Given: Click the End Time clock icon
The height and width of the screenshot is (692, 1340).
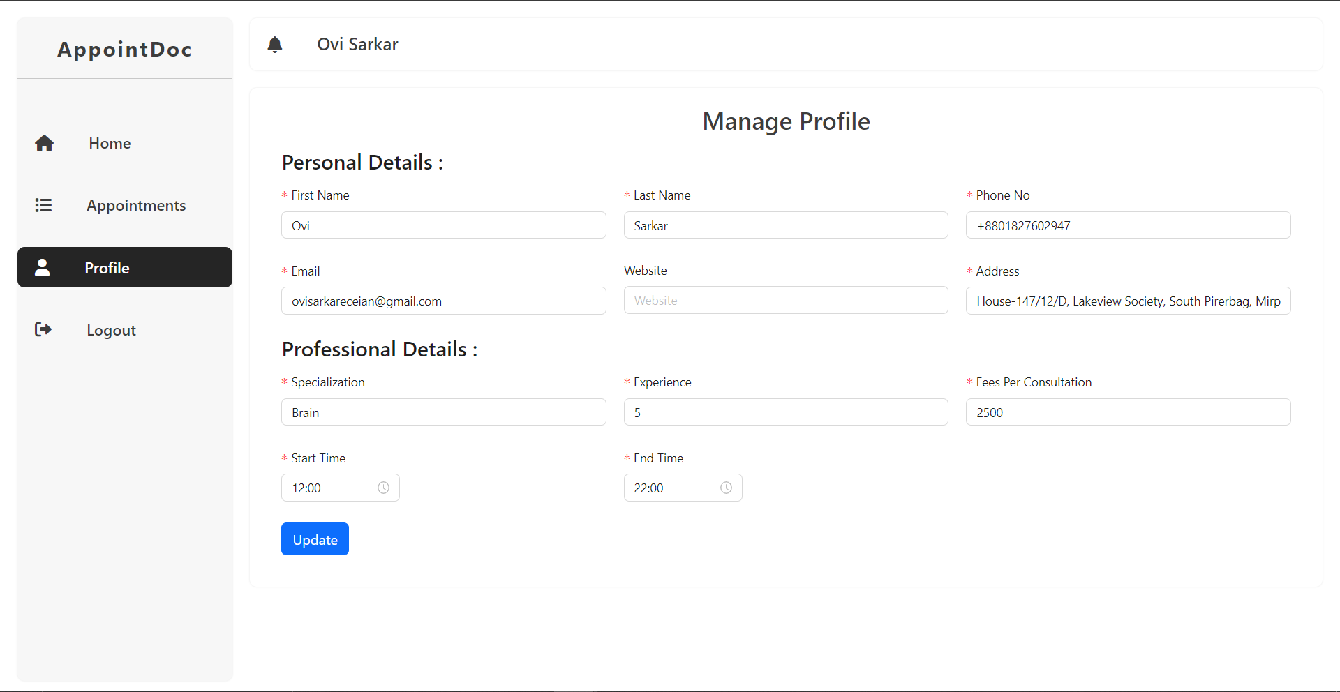Looking at the screenshot, I should click(x=726, y=488).
